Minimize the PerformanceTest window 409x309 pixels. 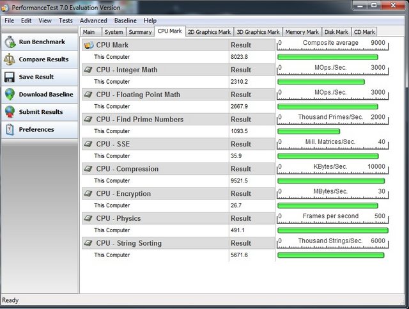pos(360,5)
